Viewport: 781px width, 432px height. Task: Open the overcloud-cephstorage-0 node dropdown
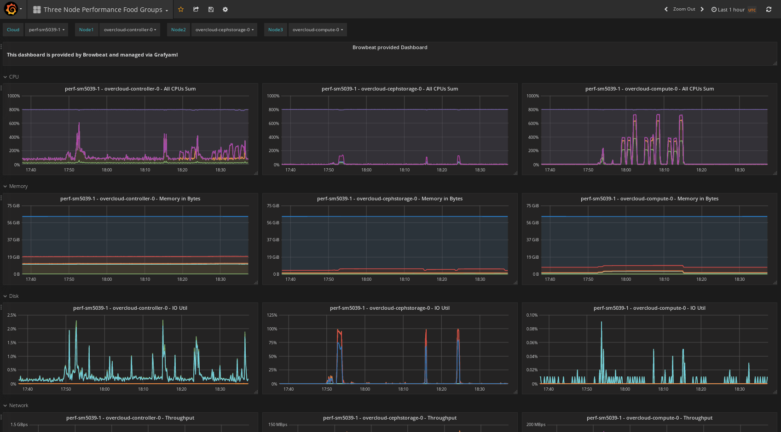pos(224,30)
